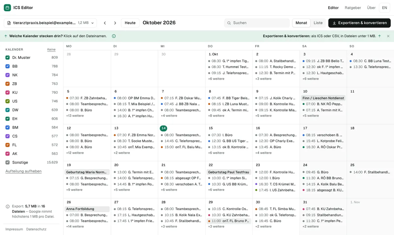Image resolution: width=394 pixels, height=235 pixels.
Task: Disable the Sonstige calendar
Action: click(x=8, y=163)
